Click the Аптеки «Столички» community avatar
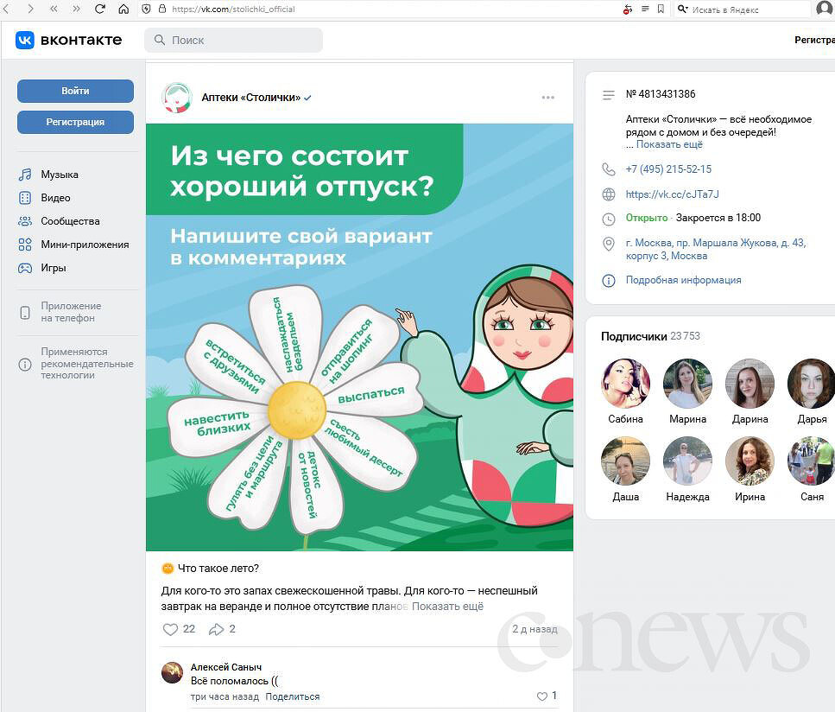Image resolution: width=835 pixels, height=712 pixels. 177,98
